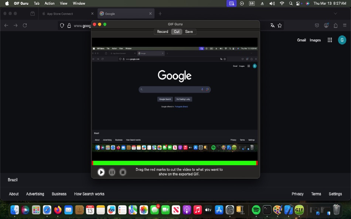Viewport: 351px width, 219px height.
Task: Open the Save tab in GIF Guru
Action: (189, 31)
